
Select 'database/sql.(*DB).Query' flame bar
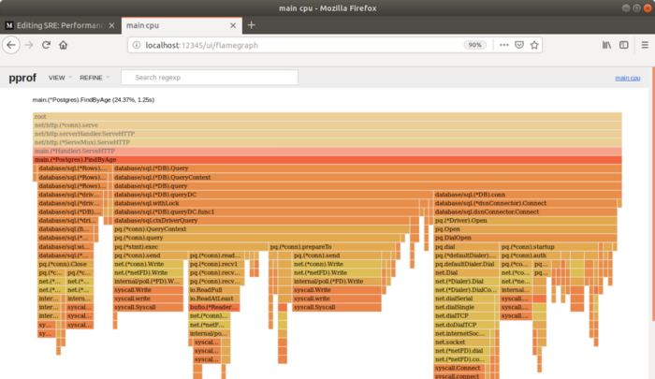(x=367, y=168)
